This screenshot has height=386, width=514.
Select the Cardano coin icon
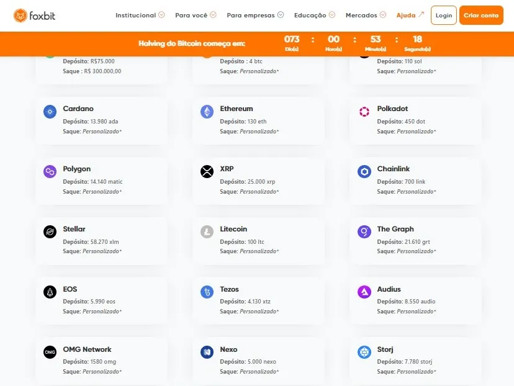[50, 112]
